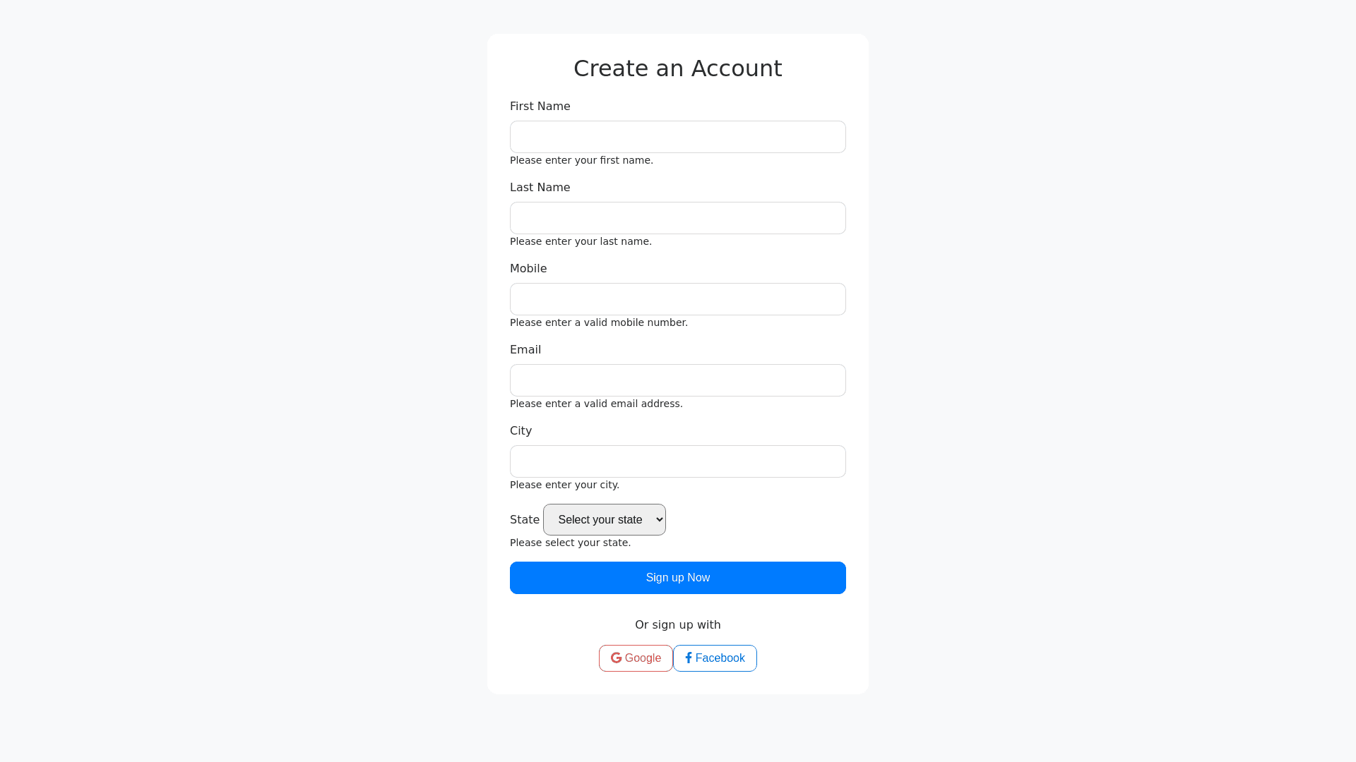Image resolution: width=1356 pixels, height=762 pixels.
Task: Click the City field label
Action: click(x=521, y=431)
